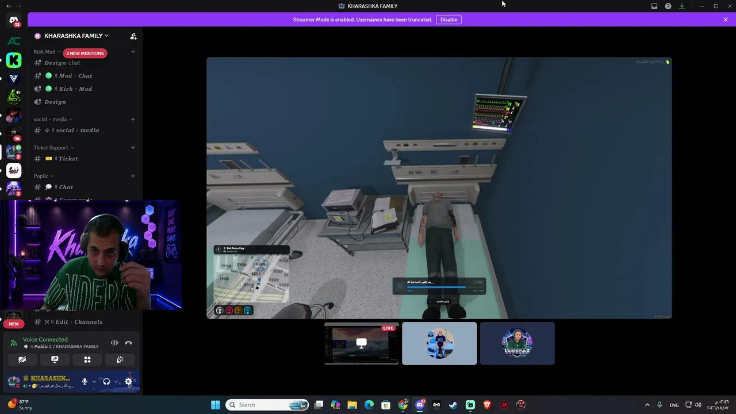Image resolution: width=736 pixels, height=414 pixels.
Task: Go back using the navigation arrow
Action: coord(9,6)
